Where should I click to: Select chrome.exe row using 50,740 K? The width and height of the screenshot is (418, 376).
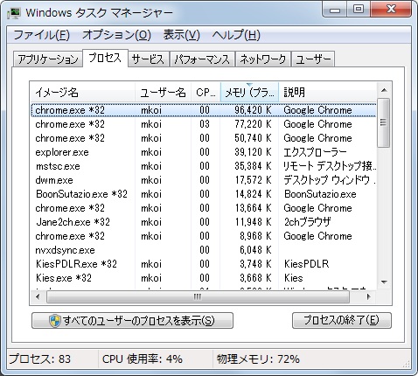tap(204, 138)
